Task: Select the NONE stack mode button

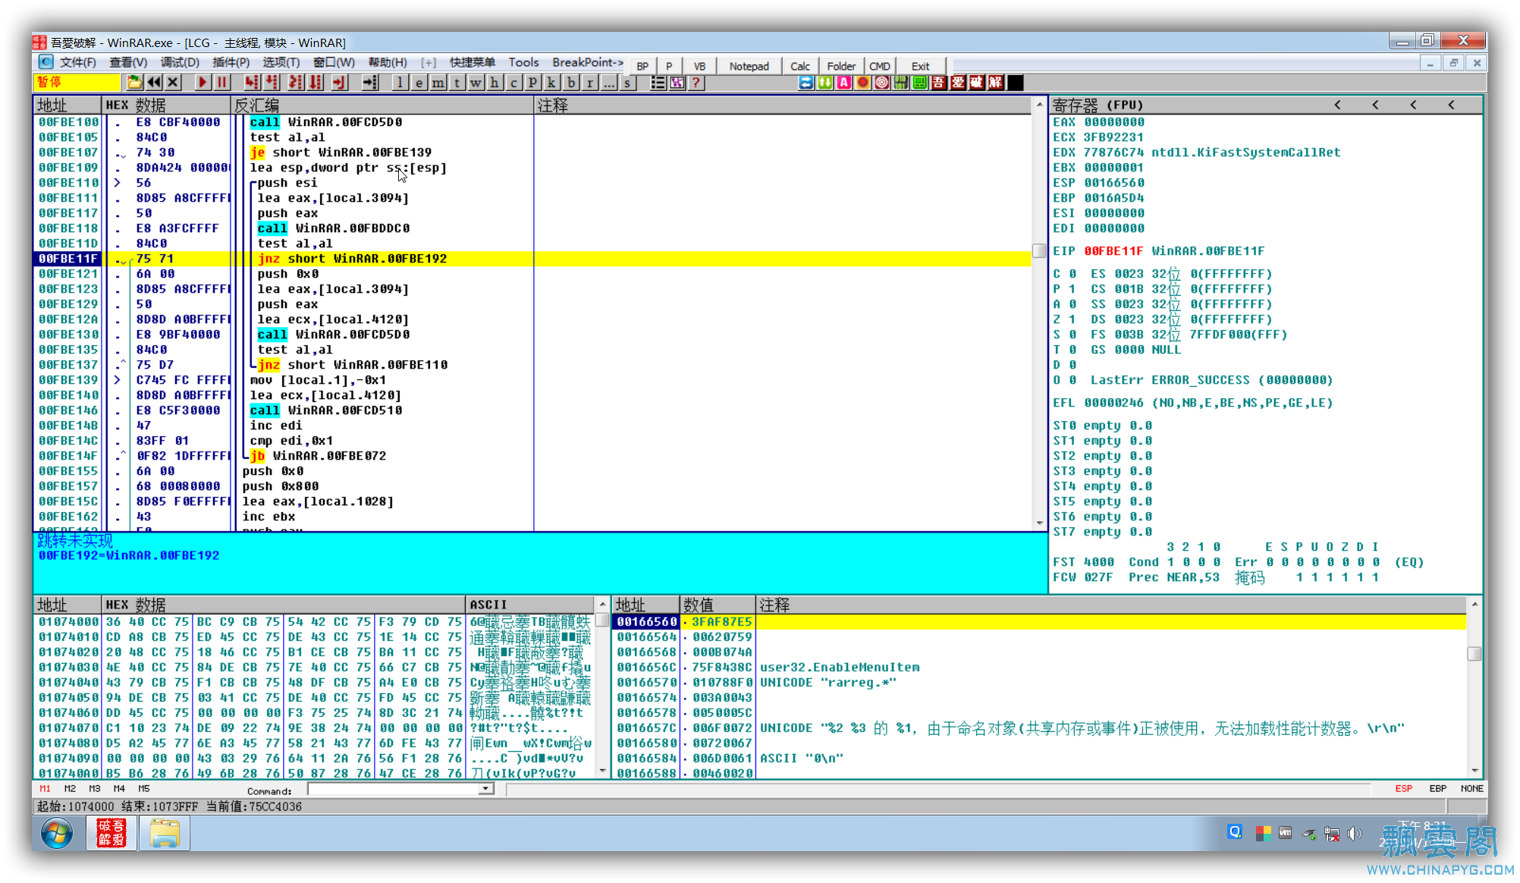Action: (x=1471, y=789)
